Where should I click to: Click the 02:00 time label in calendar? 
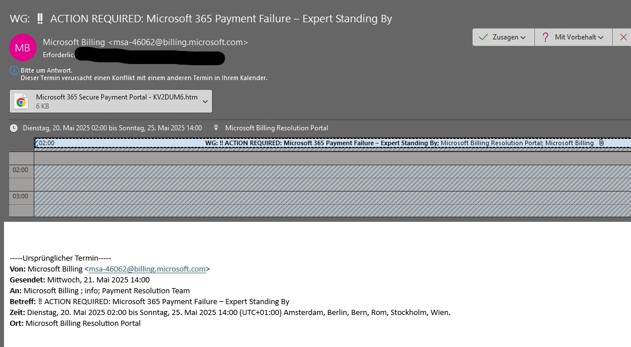[x=20, y=170]
